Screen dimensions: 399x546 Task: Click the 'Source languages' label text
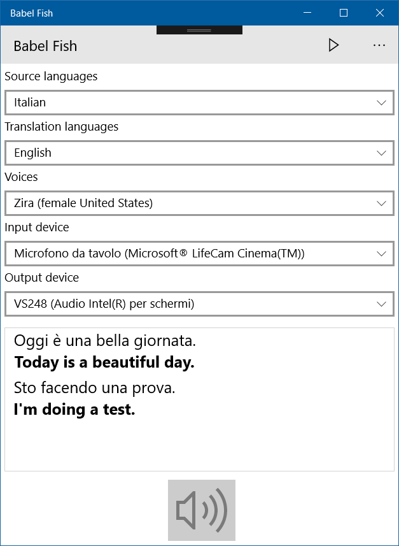(x=51, y=76)
